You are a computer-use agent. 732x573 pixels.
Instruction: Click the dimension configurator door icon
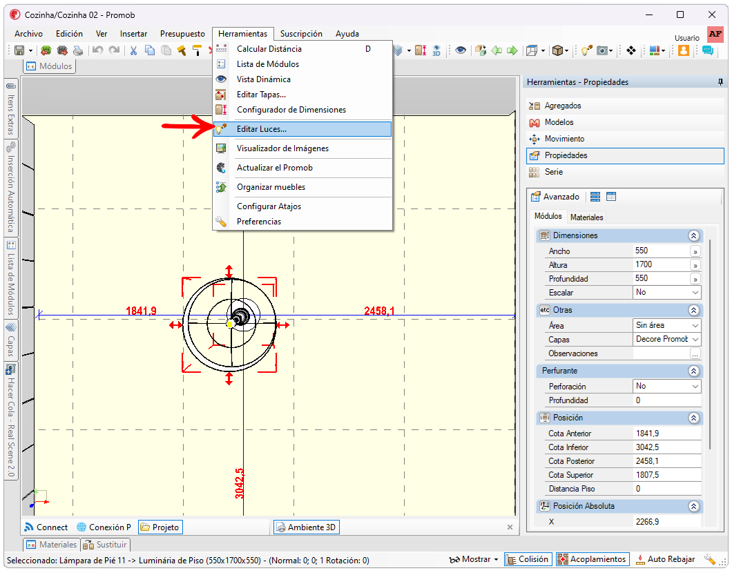[x=421, y=50]
